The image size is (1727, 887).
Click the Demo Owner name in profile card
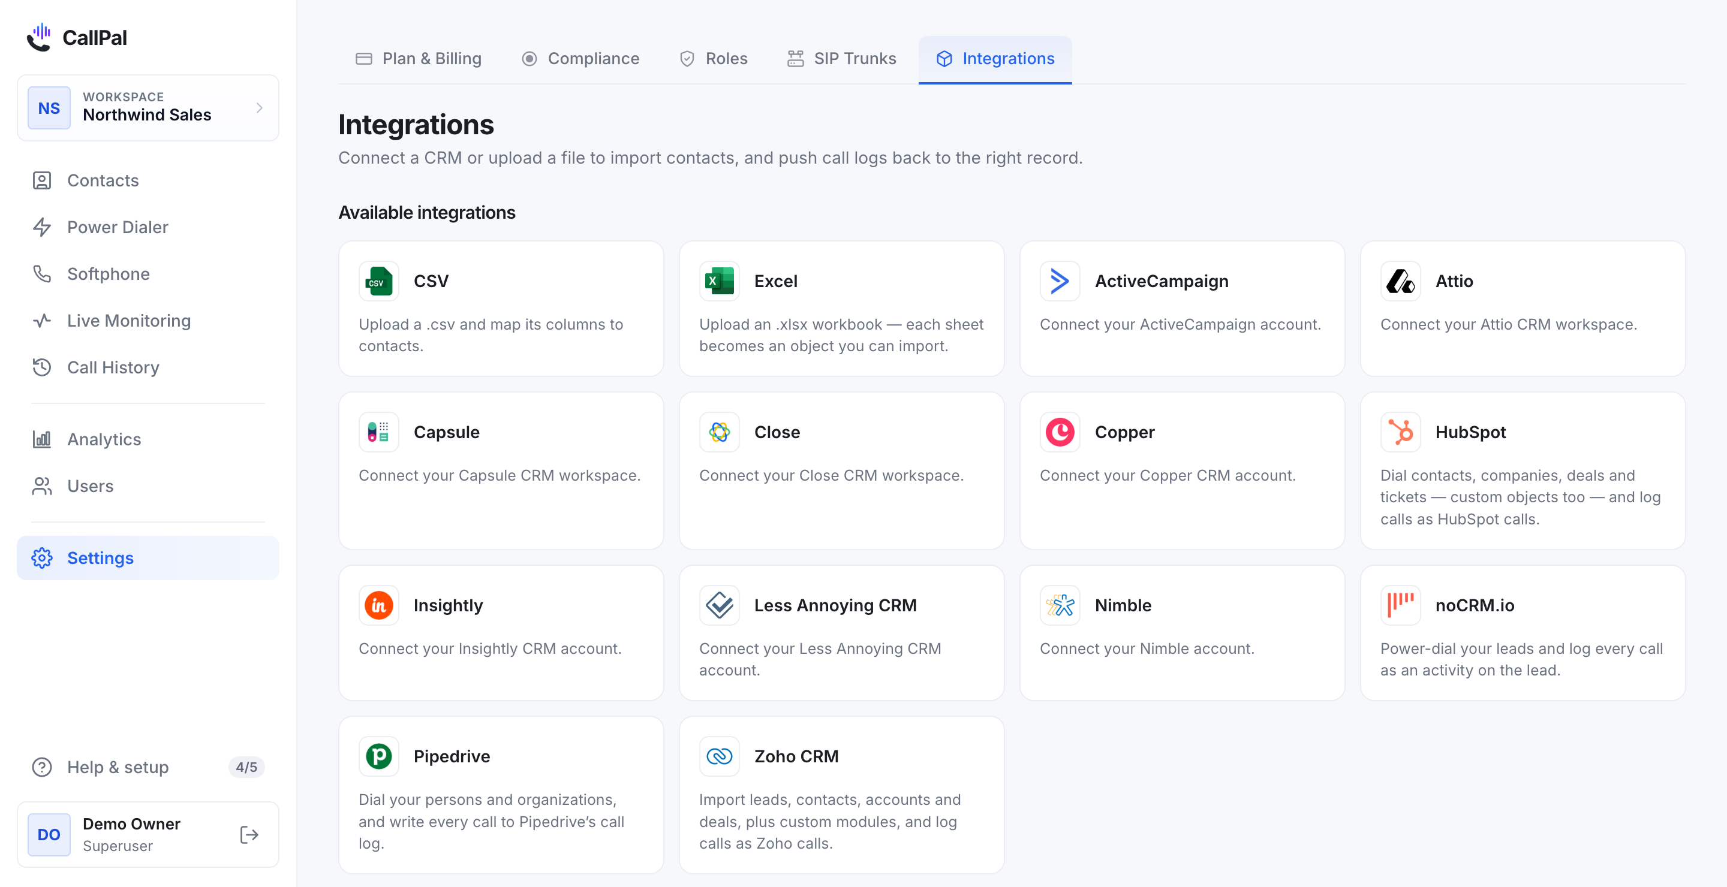131,824
